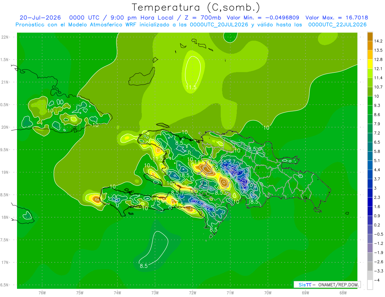Viewport: 385px width, 297px height.
Task: Click 'Valor Min. = -0.0496809' in header
Action: [263, 18]
